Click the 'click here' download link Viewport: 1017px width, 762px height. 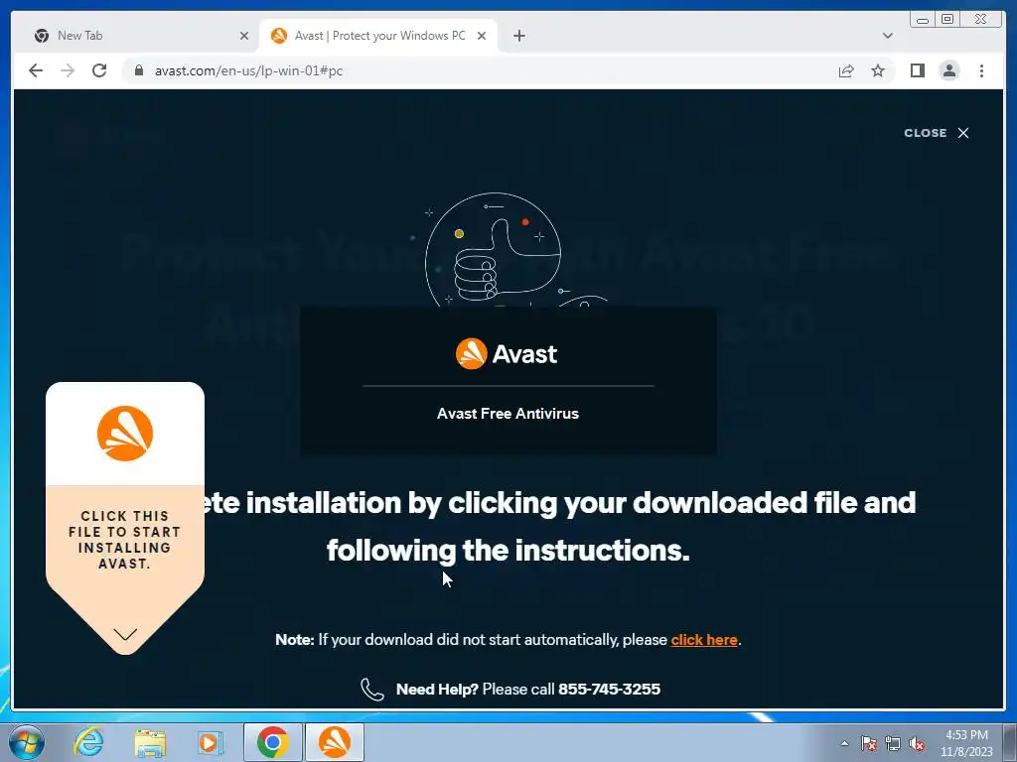704,640
